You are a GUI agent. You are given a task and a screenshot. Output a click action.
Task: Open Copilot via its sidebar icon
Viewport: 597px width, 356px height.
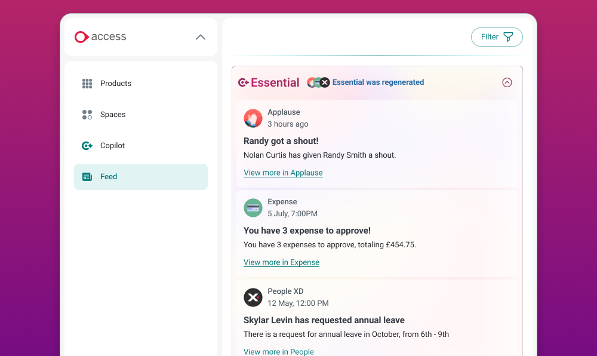[87, 145]
